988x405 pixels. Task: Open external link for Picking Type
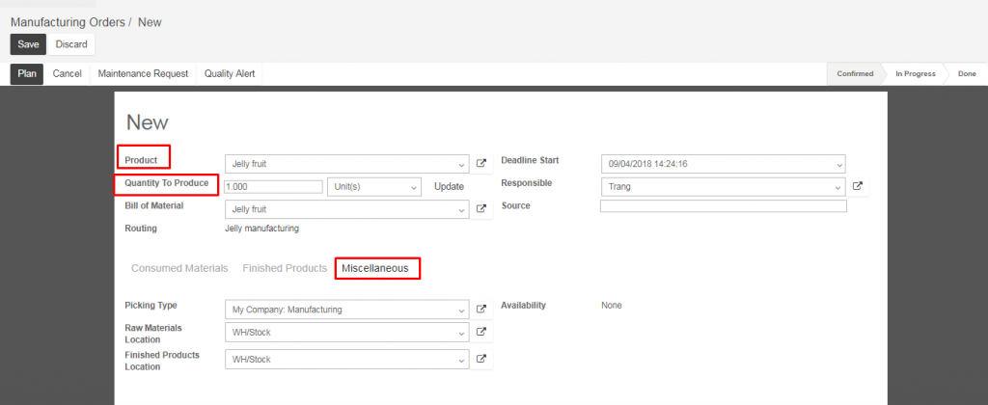pyautogui.click(x=481, y=310)
